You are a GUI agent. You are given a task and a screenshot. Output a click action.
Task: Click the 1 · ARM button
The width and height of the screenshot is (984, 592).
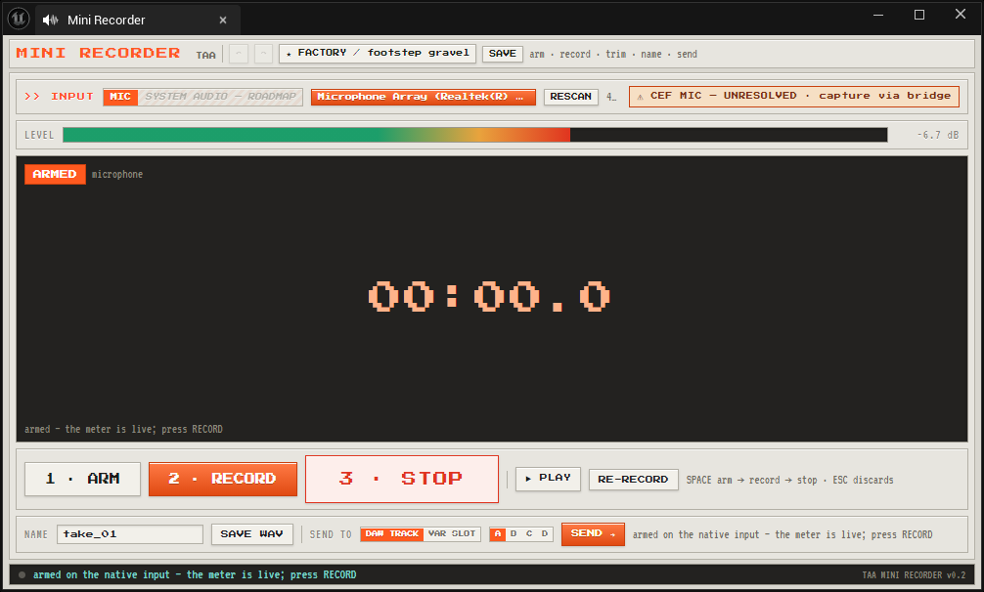(82, 479)
